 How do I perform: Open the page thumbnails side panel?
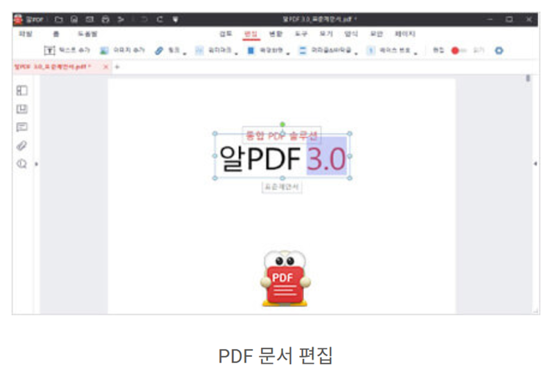[x=21, y=91]
